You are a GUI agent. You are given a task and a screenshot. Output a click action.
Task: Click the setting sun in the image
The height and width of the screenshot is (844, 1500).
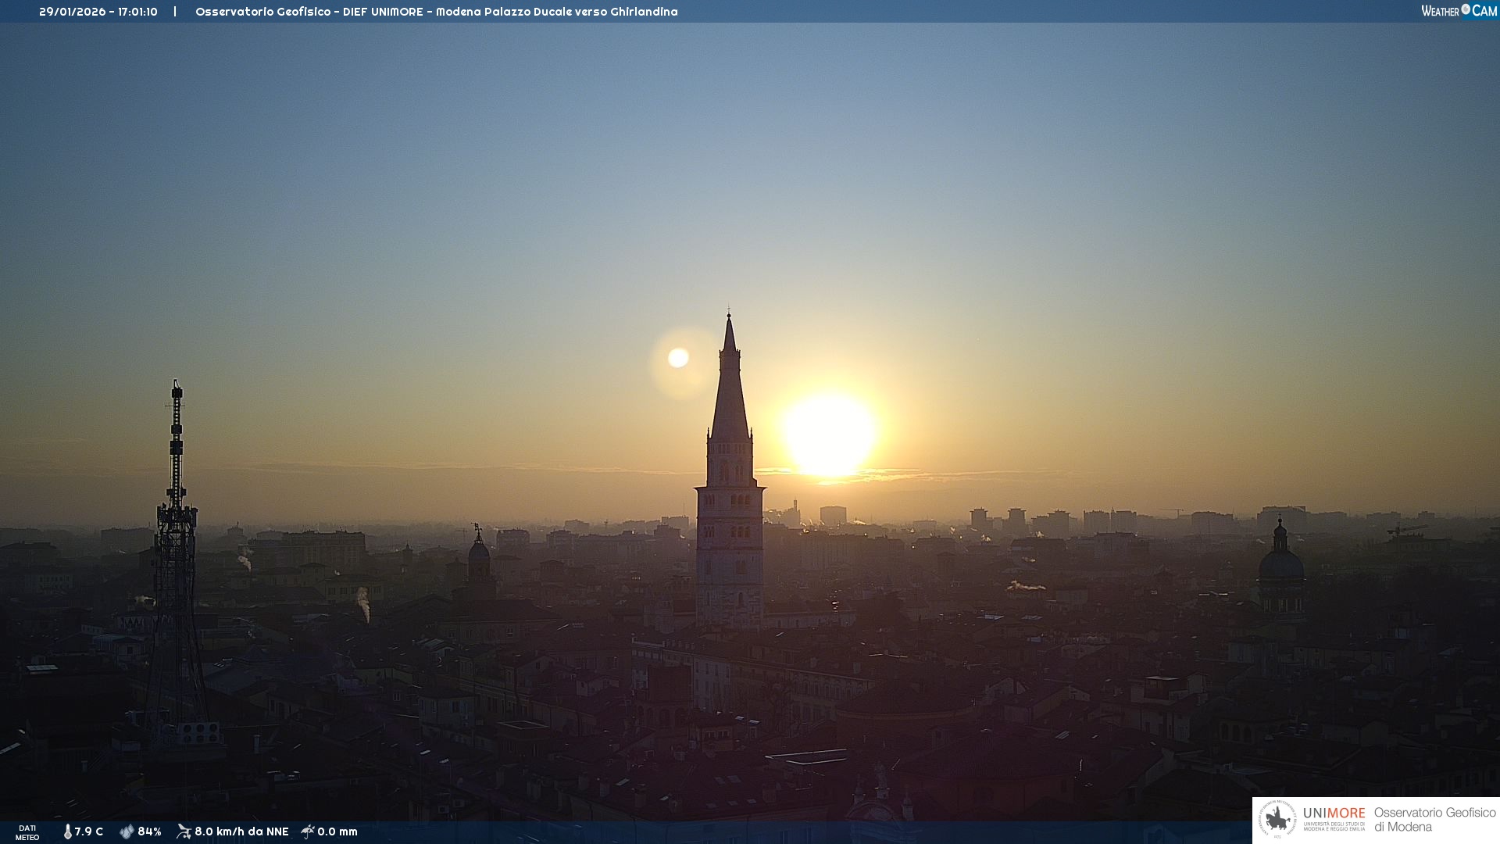click(x=829, y=435)
